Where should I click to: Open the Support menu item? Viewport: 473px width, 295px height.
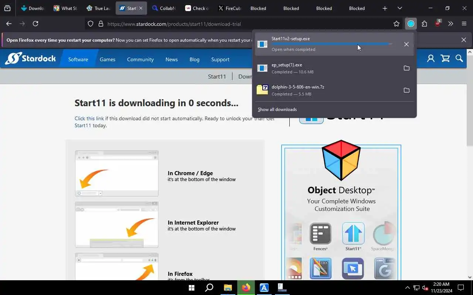pyautogui.click(x=220, y=59)
